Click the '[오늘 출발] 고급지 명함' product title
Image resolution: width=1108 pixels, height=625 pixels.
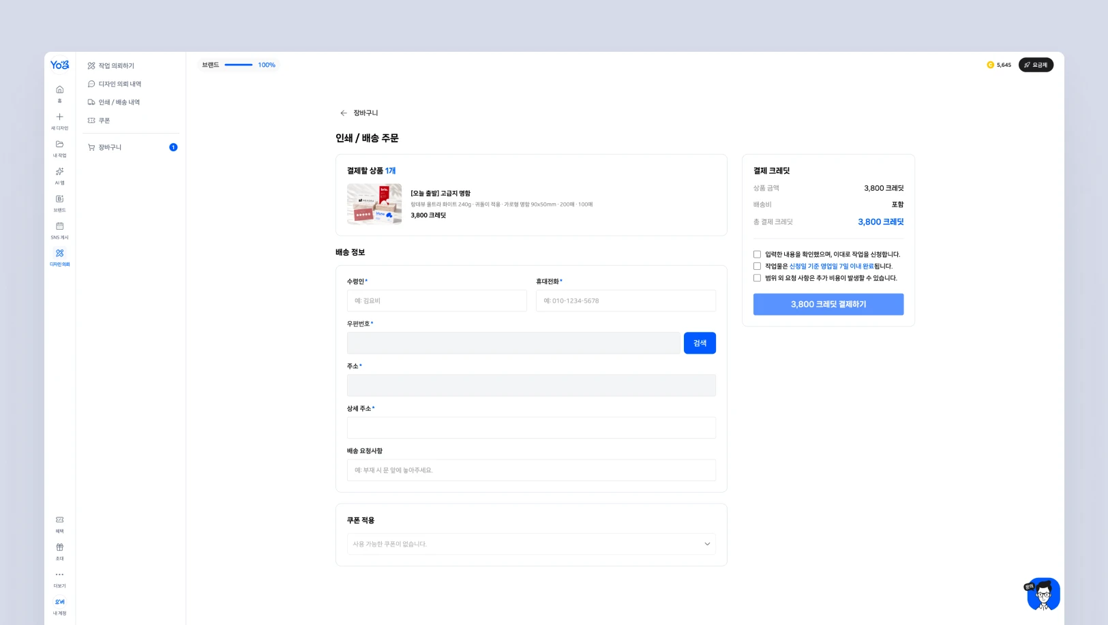point(440,194)
